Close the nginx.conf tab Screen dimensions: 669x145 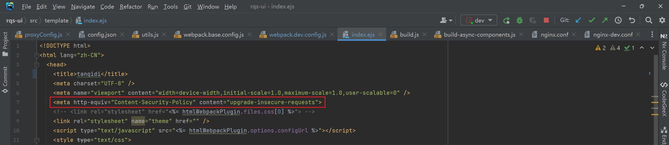574,34
